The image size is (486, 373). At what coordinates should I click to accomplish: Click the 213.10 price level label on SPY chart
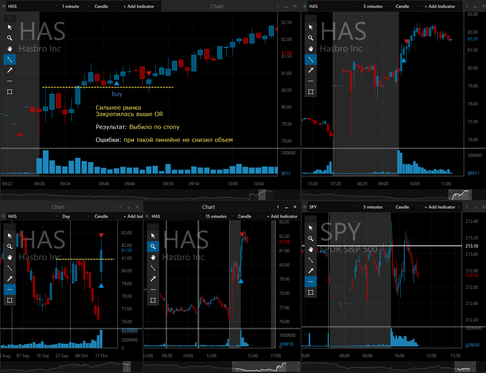coord(472,246)
